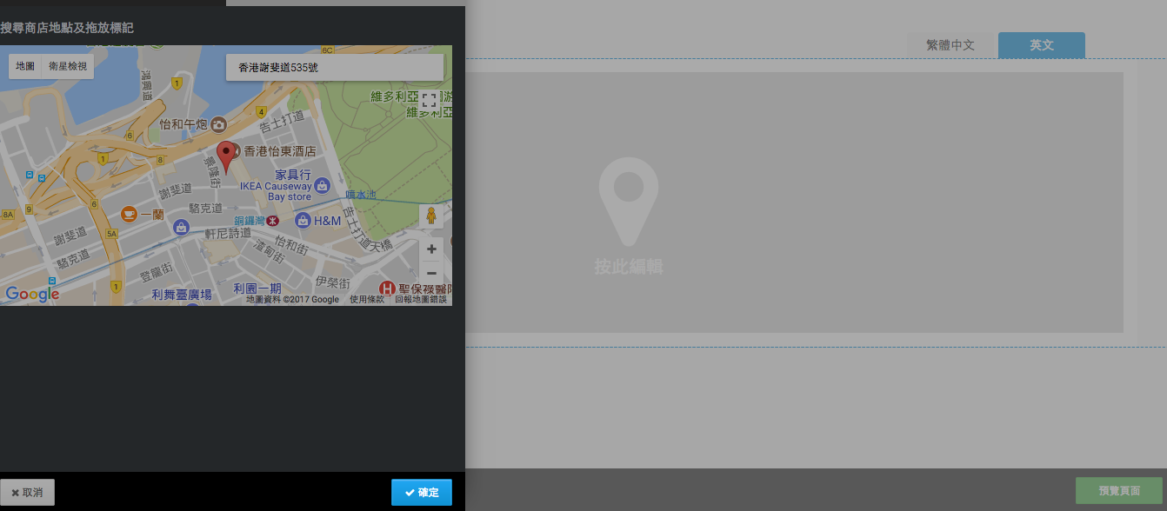Image resolution: width=1167 pixels, height=511 pixels.
Task: Click the 怡和午炮 camera landmark icon
Action: (218, 124)
